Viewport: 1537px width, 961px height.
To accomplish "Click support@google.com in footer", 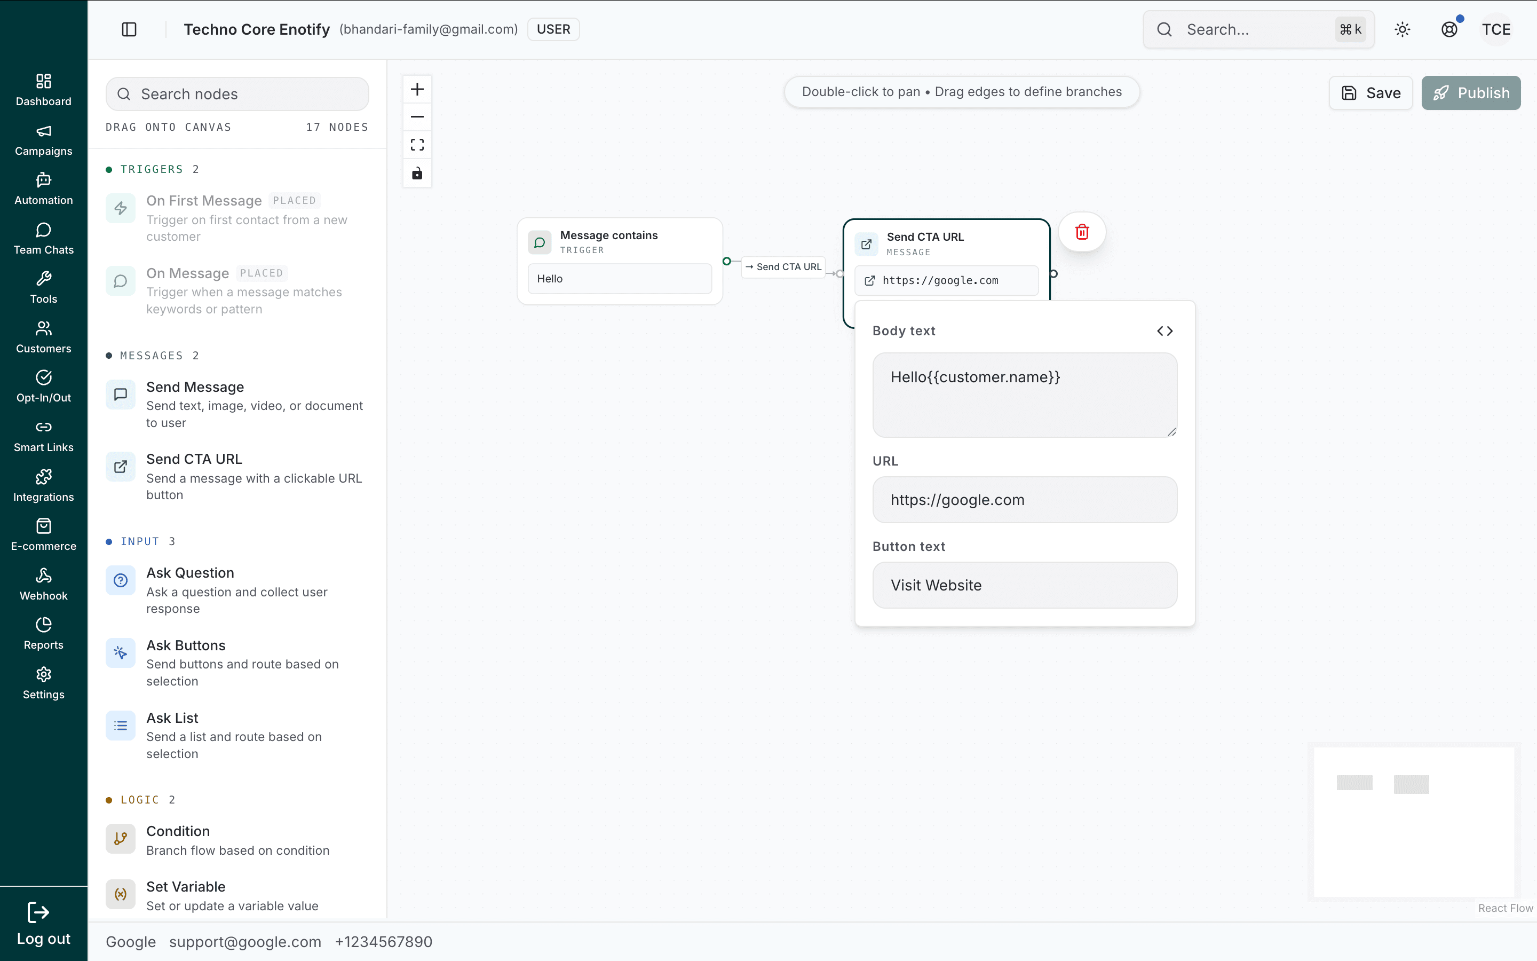I will click(x=245, y=941).
